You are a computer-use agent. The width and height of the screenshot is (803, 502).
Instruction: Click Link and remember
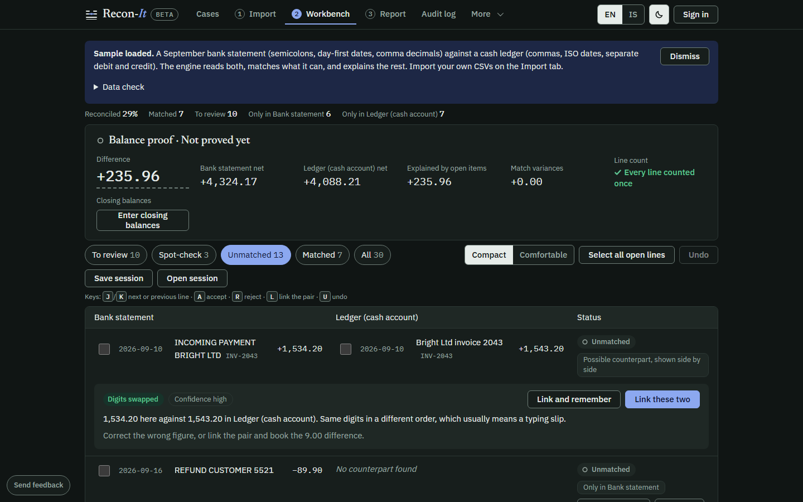tap(574, 399)
